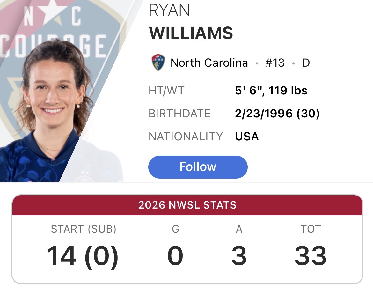Screen dimensions: 373x288
Task: Click the WILLIAMS last name heading
Action: click(x=191, y=33)
